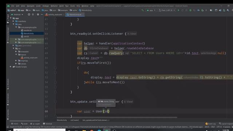
Task: Expand the mipmap folder
Action: tap(16, 61)
